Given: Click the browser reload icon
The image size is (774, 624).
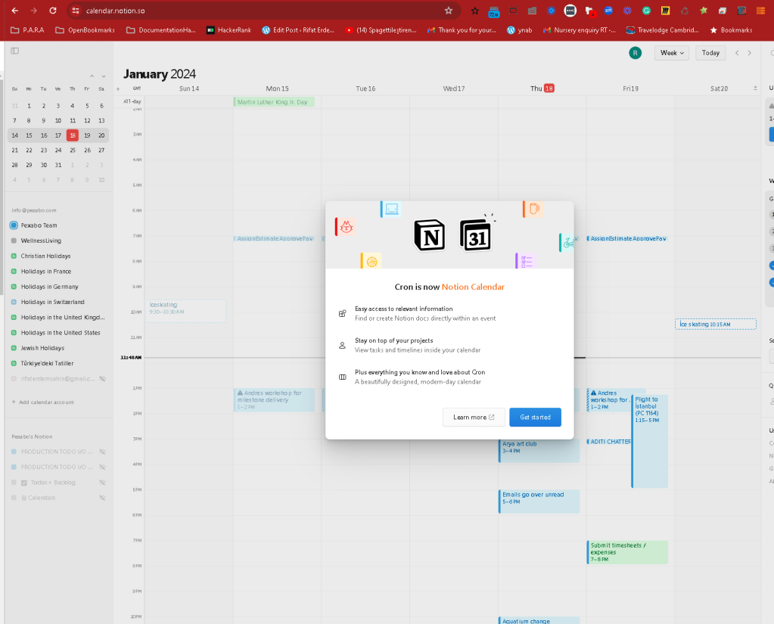Looking at the screenshot, I should click(53, 11).
